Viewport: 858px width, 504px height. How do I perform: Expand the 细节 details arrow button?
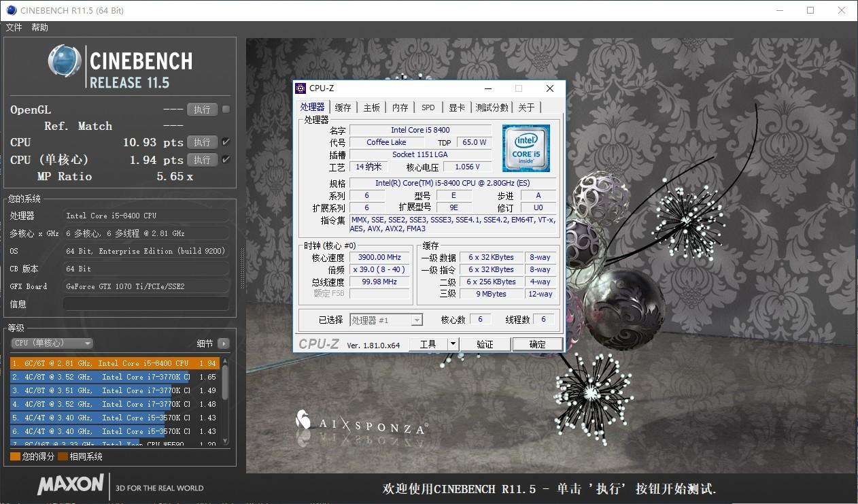point(223,343)
